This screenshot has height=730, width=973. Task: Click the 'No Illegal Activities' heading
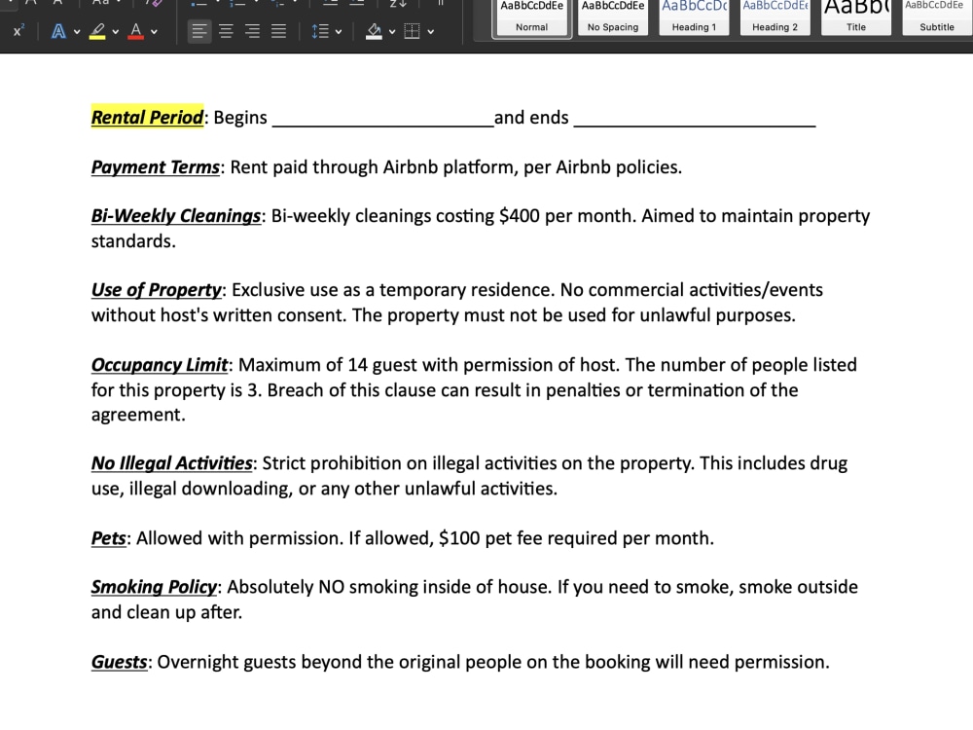(172, 463)
